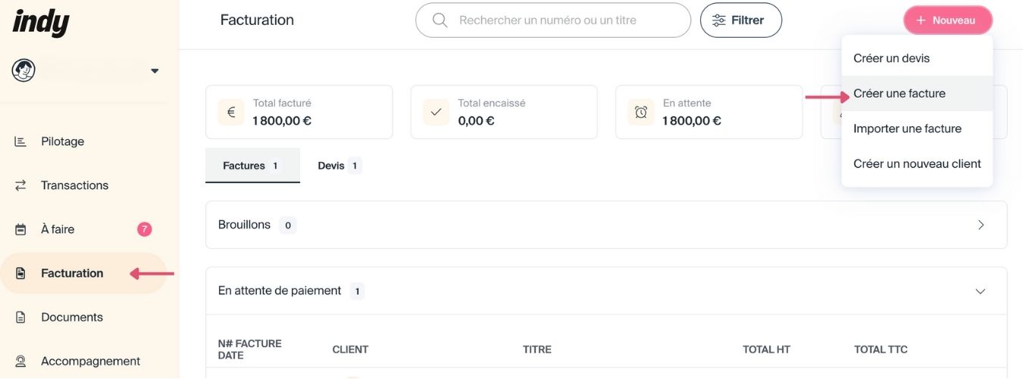This screenshot has width=1023, height=379.
Task: Open Pilotage from the sidebar
Action: click(x=62, y=141)
